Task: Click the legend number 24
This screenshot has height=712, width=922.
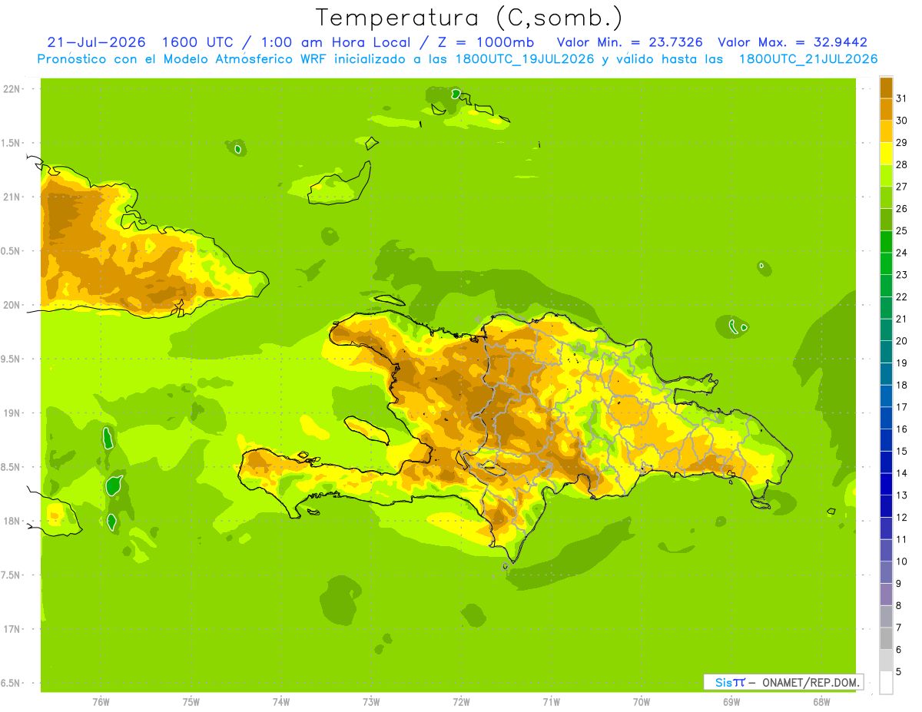Action: tap(901, 252)
